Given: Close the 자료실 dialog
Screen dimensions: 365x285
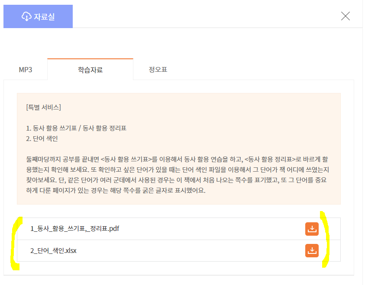Looking at the screenshot, I should click(345, 16).
